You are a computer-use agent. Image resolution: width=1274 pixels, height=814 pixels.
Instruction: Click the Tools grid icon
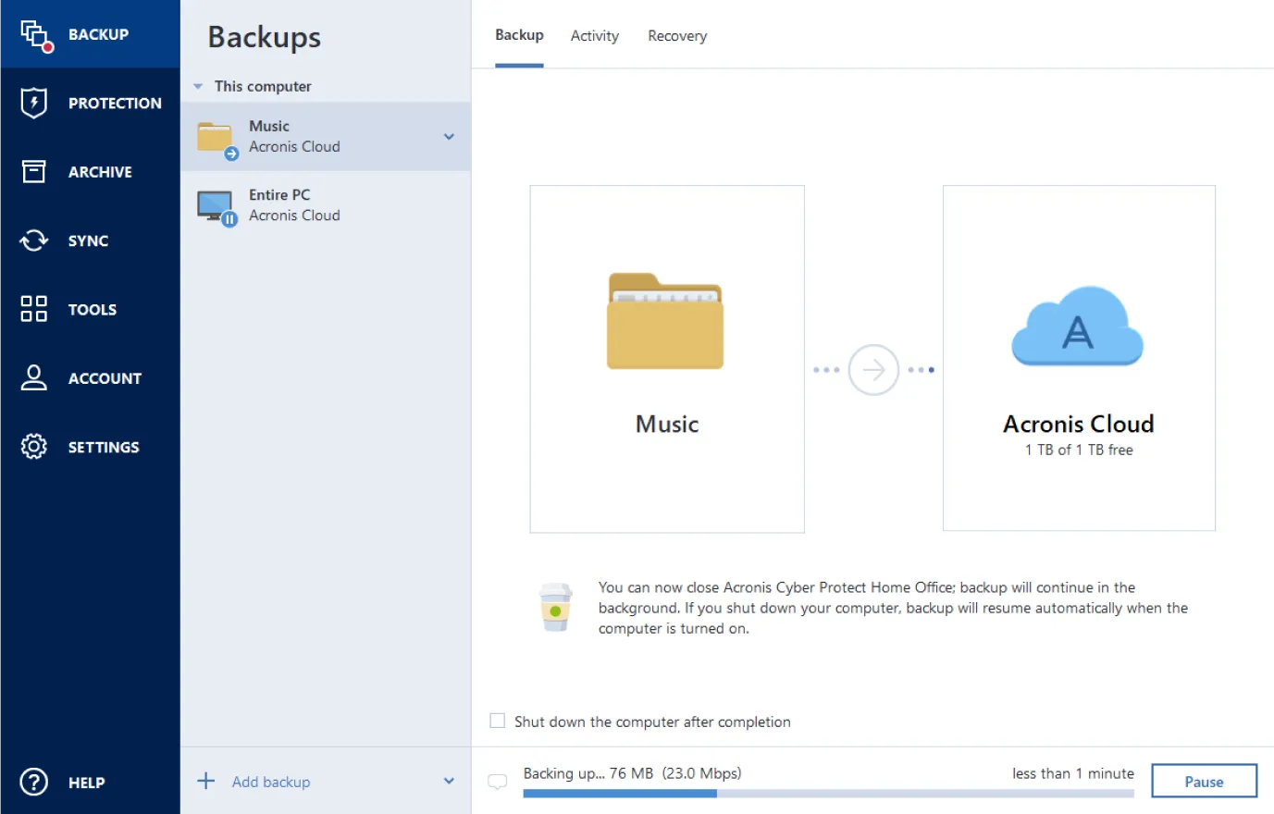point(34,309)
